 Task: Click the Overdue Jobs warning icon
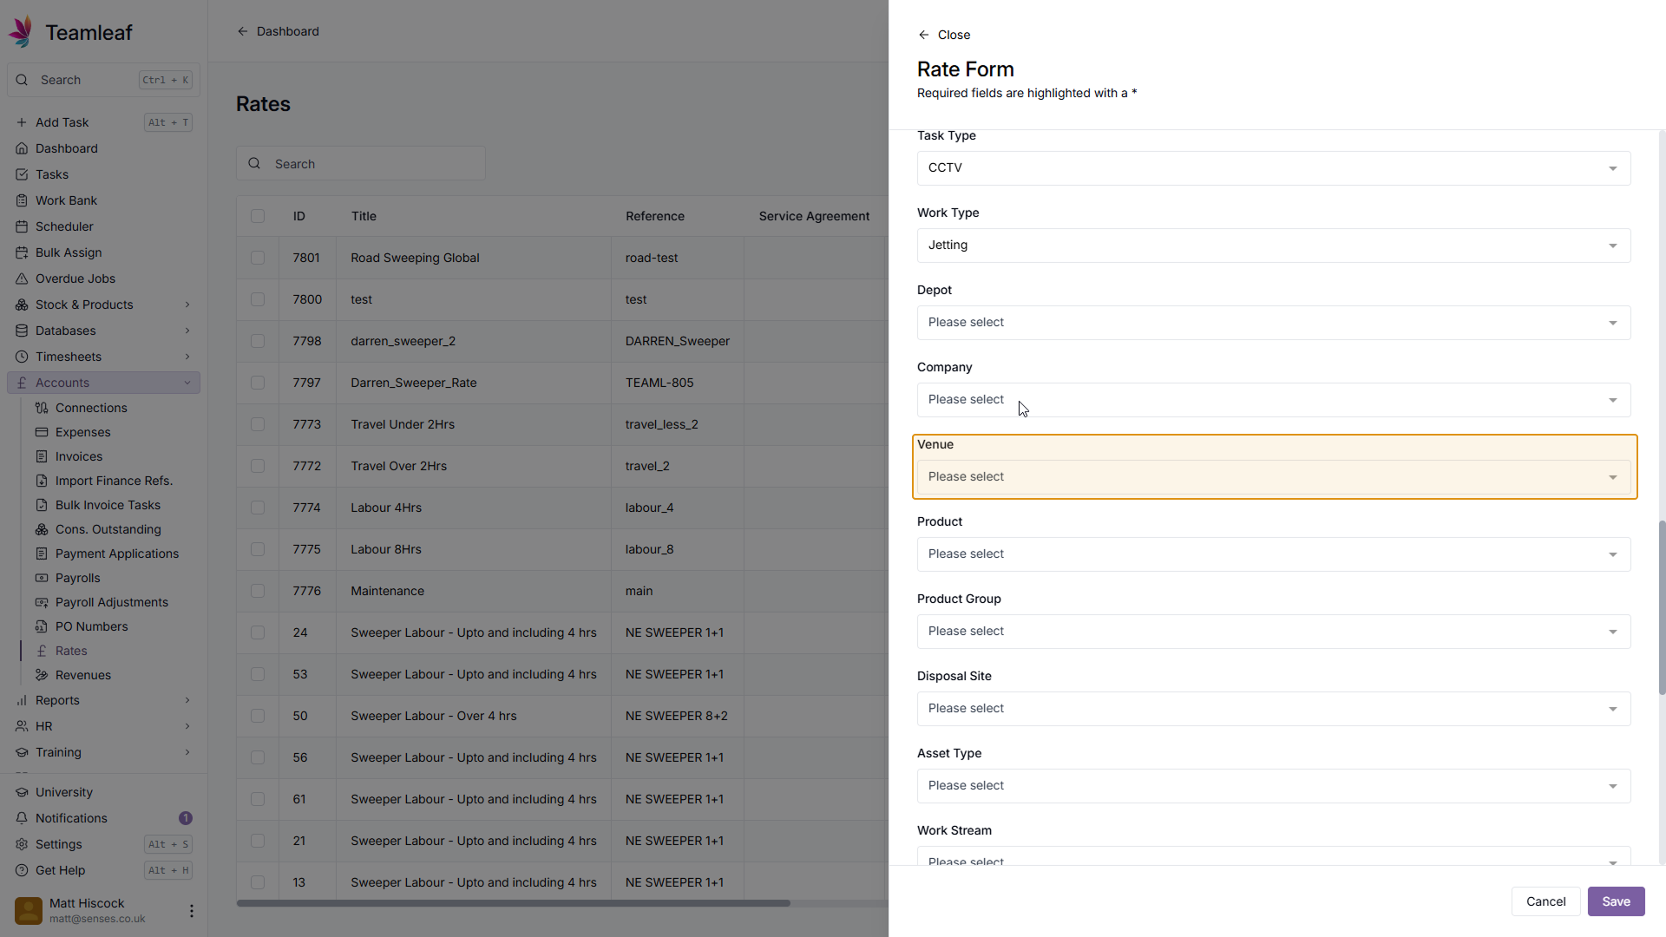tap(22, 278)
